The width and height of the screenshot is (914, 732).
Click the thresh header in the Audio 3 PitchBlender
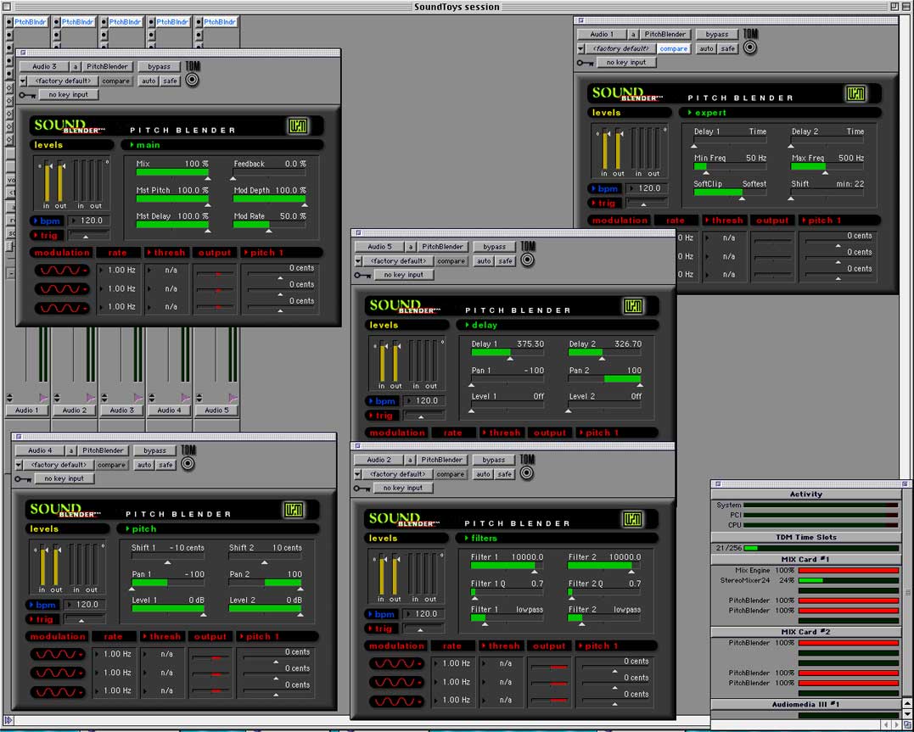(x=167, y=253)
